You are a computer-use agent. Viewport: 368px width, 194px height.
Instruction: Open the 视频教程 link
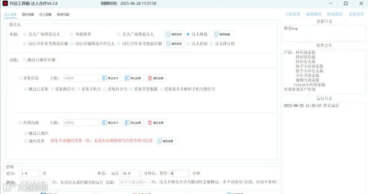313,14
